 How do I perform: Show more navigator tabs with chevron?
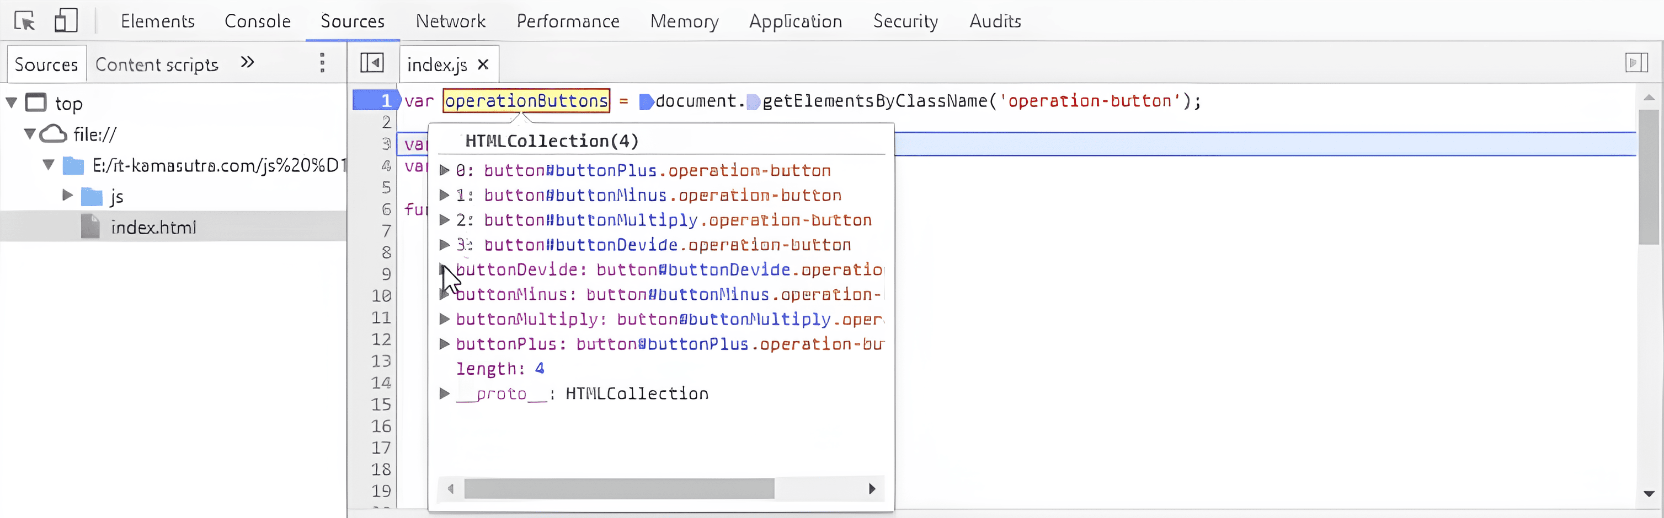coord(247,63)
